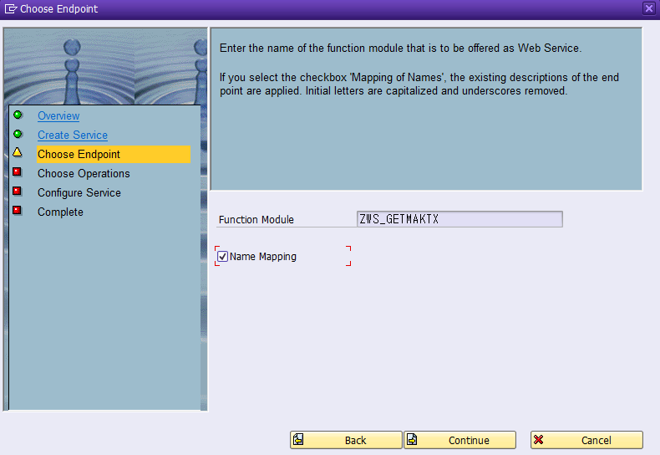Image resolution: width=660 pixels, height=455 pixels.
Task: Close the Choose Endpoint dialog window
Action: 649,8
